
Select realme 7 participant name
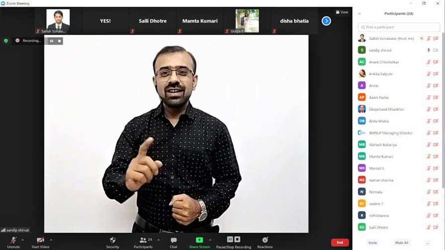(x=376, y=204)
